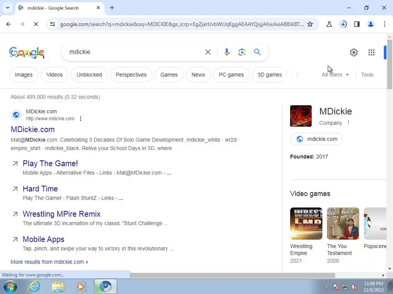
Task: Click the muted volume tray icon
Action: (x=354, y=287)
